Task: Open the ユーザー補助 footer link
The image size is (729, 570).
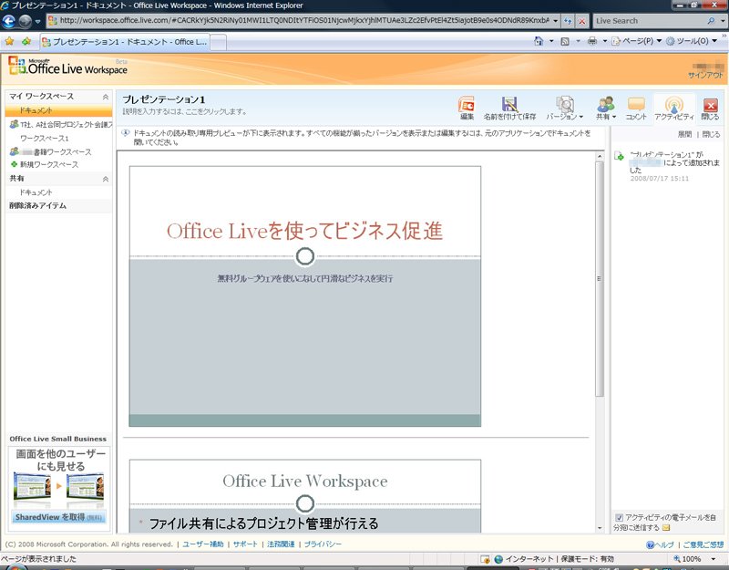Action: click(202, 544)
